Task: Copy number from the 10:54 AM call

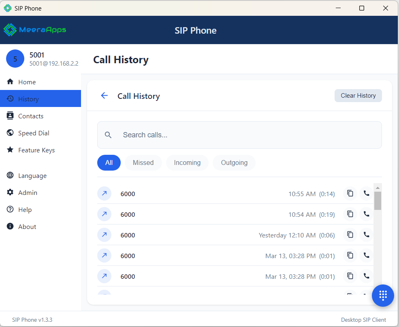Action: 350,214
